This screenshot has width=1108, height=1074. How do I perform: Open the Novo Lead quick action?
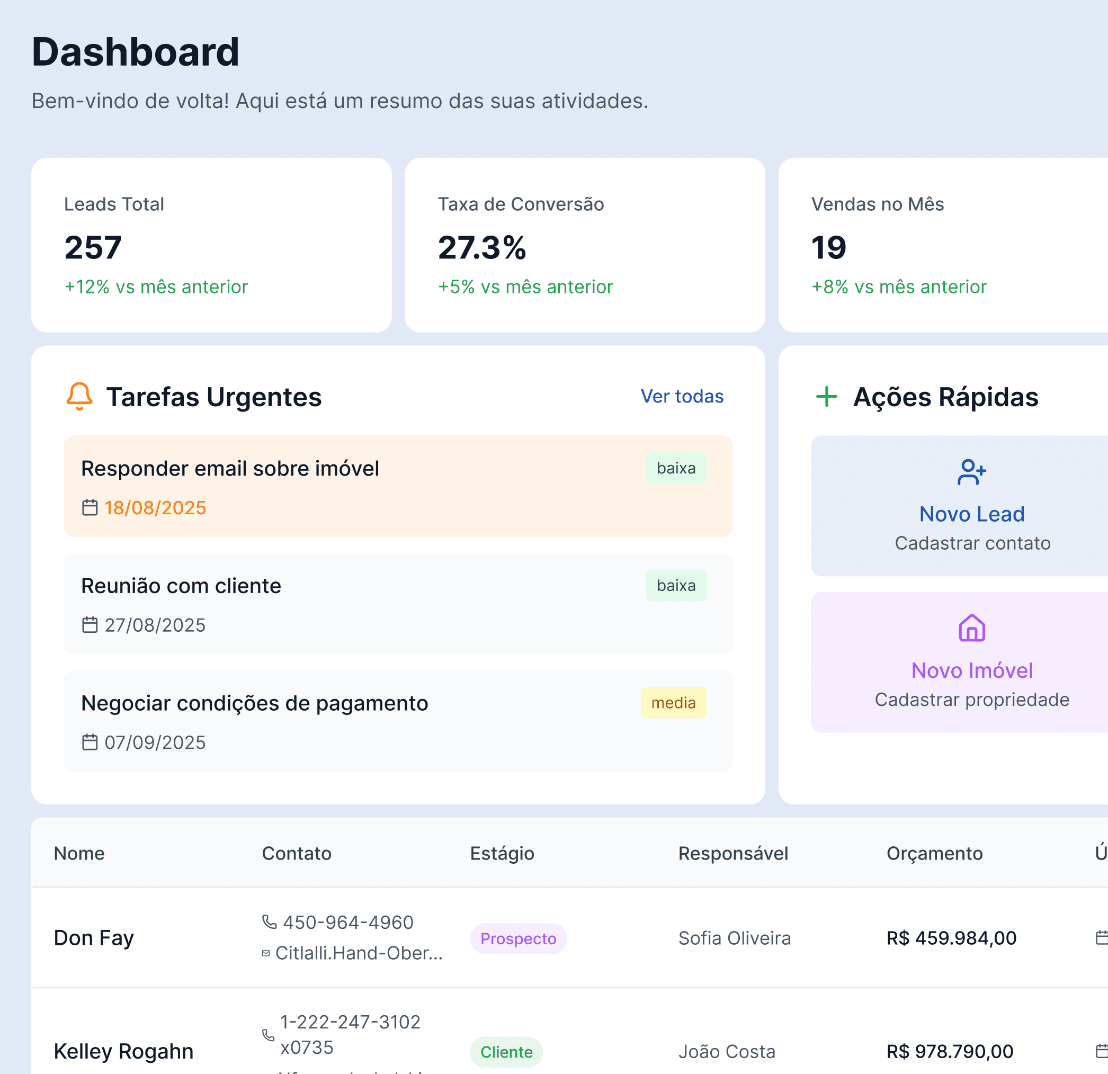click(x=971, y=514)
